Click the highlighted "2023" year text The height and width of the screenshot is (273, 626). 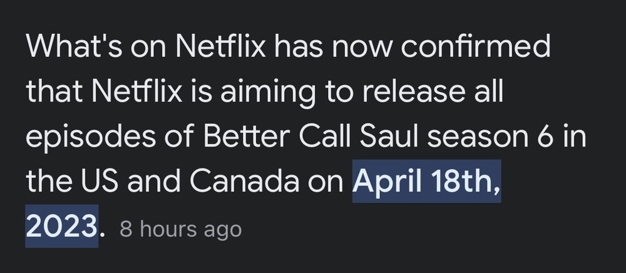[x=61, y=224]
